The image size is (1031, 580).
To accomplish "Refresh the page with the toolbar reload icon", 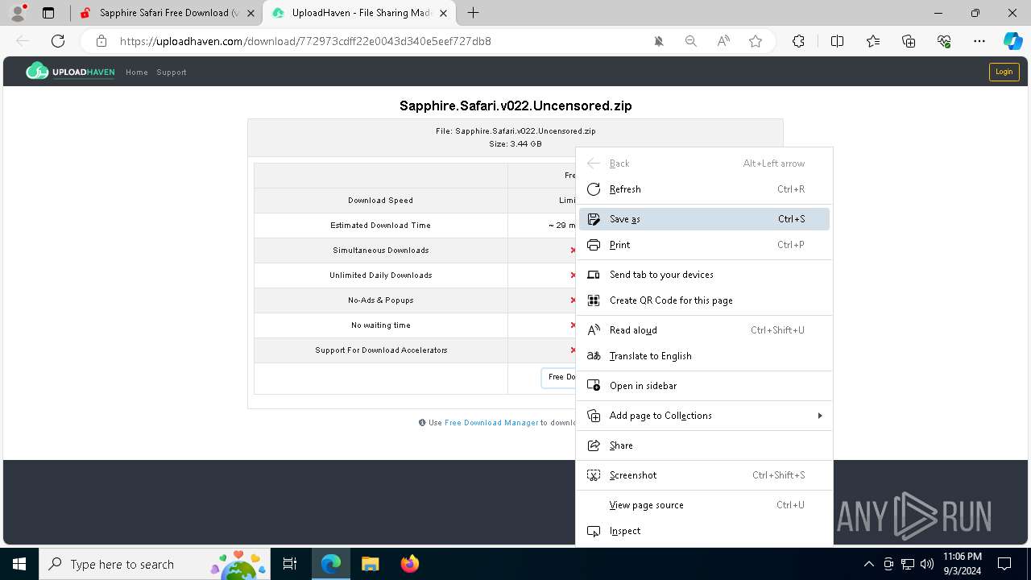I will point(58,41).
